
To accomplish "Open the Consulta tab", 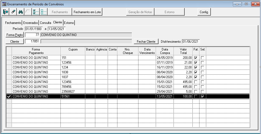I will 45,23.
